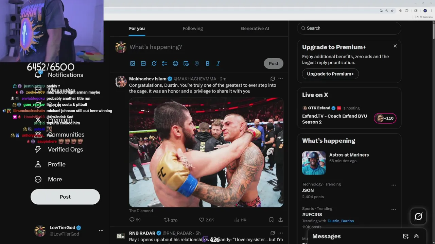Open the emoji picker in composer

(175, 63)
